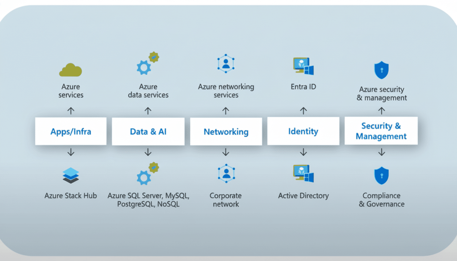457x261 pixels.
Task: Click the upward arrow above Apps/Infra
Action: click(70, 110)
